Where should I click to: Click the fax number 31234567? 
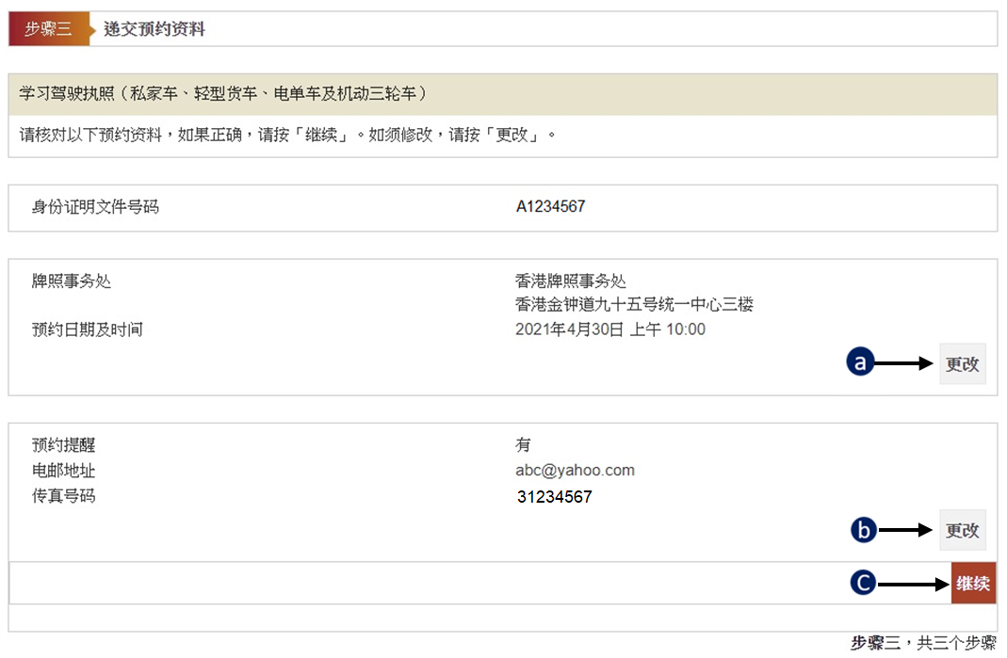(554, 497)
